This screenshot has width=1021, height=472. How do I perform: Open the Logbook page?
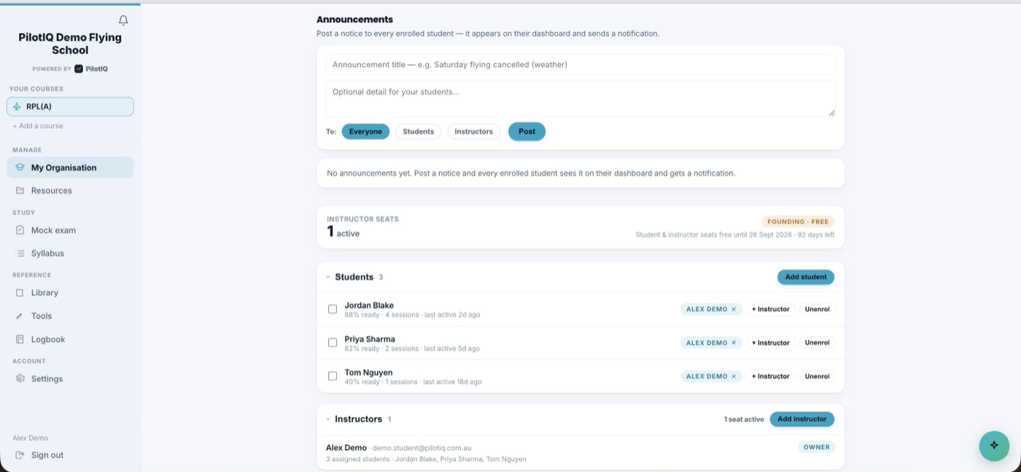pyautogui.click(x=70, y=339)
